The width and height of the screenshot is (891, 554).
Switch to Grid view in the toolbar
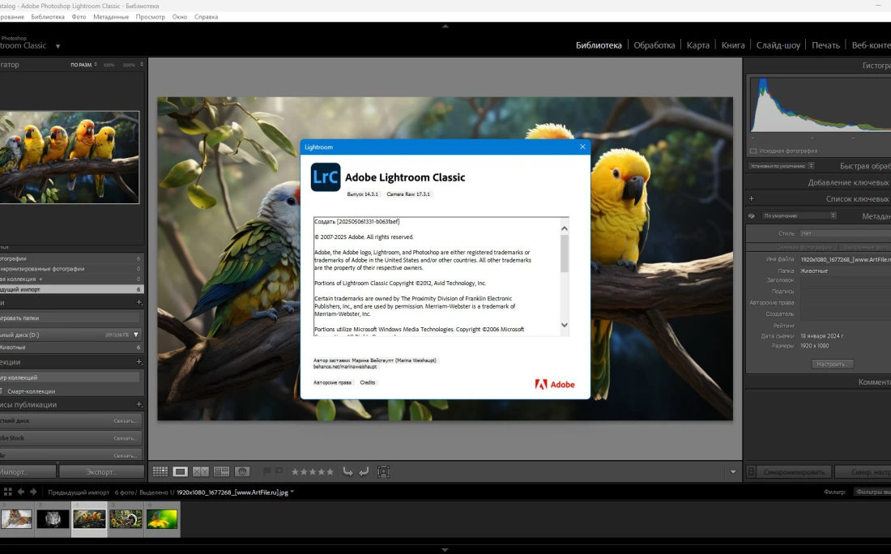point(160,471)
